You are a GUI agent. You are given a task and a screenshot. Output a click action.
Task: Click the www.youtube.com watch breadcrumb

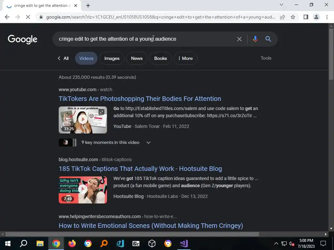pyautogui.click(x=85, y=90)
